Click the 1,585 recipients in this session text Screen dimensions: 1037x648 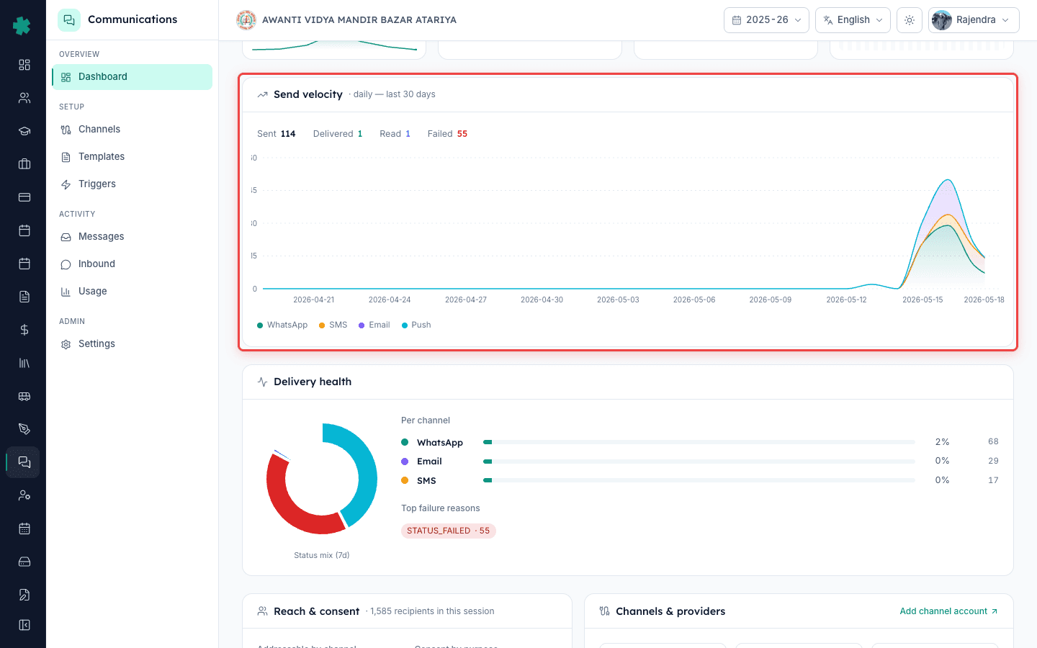coord(432,611)
